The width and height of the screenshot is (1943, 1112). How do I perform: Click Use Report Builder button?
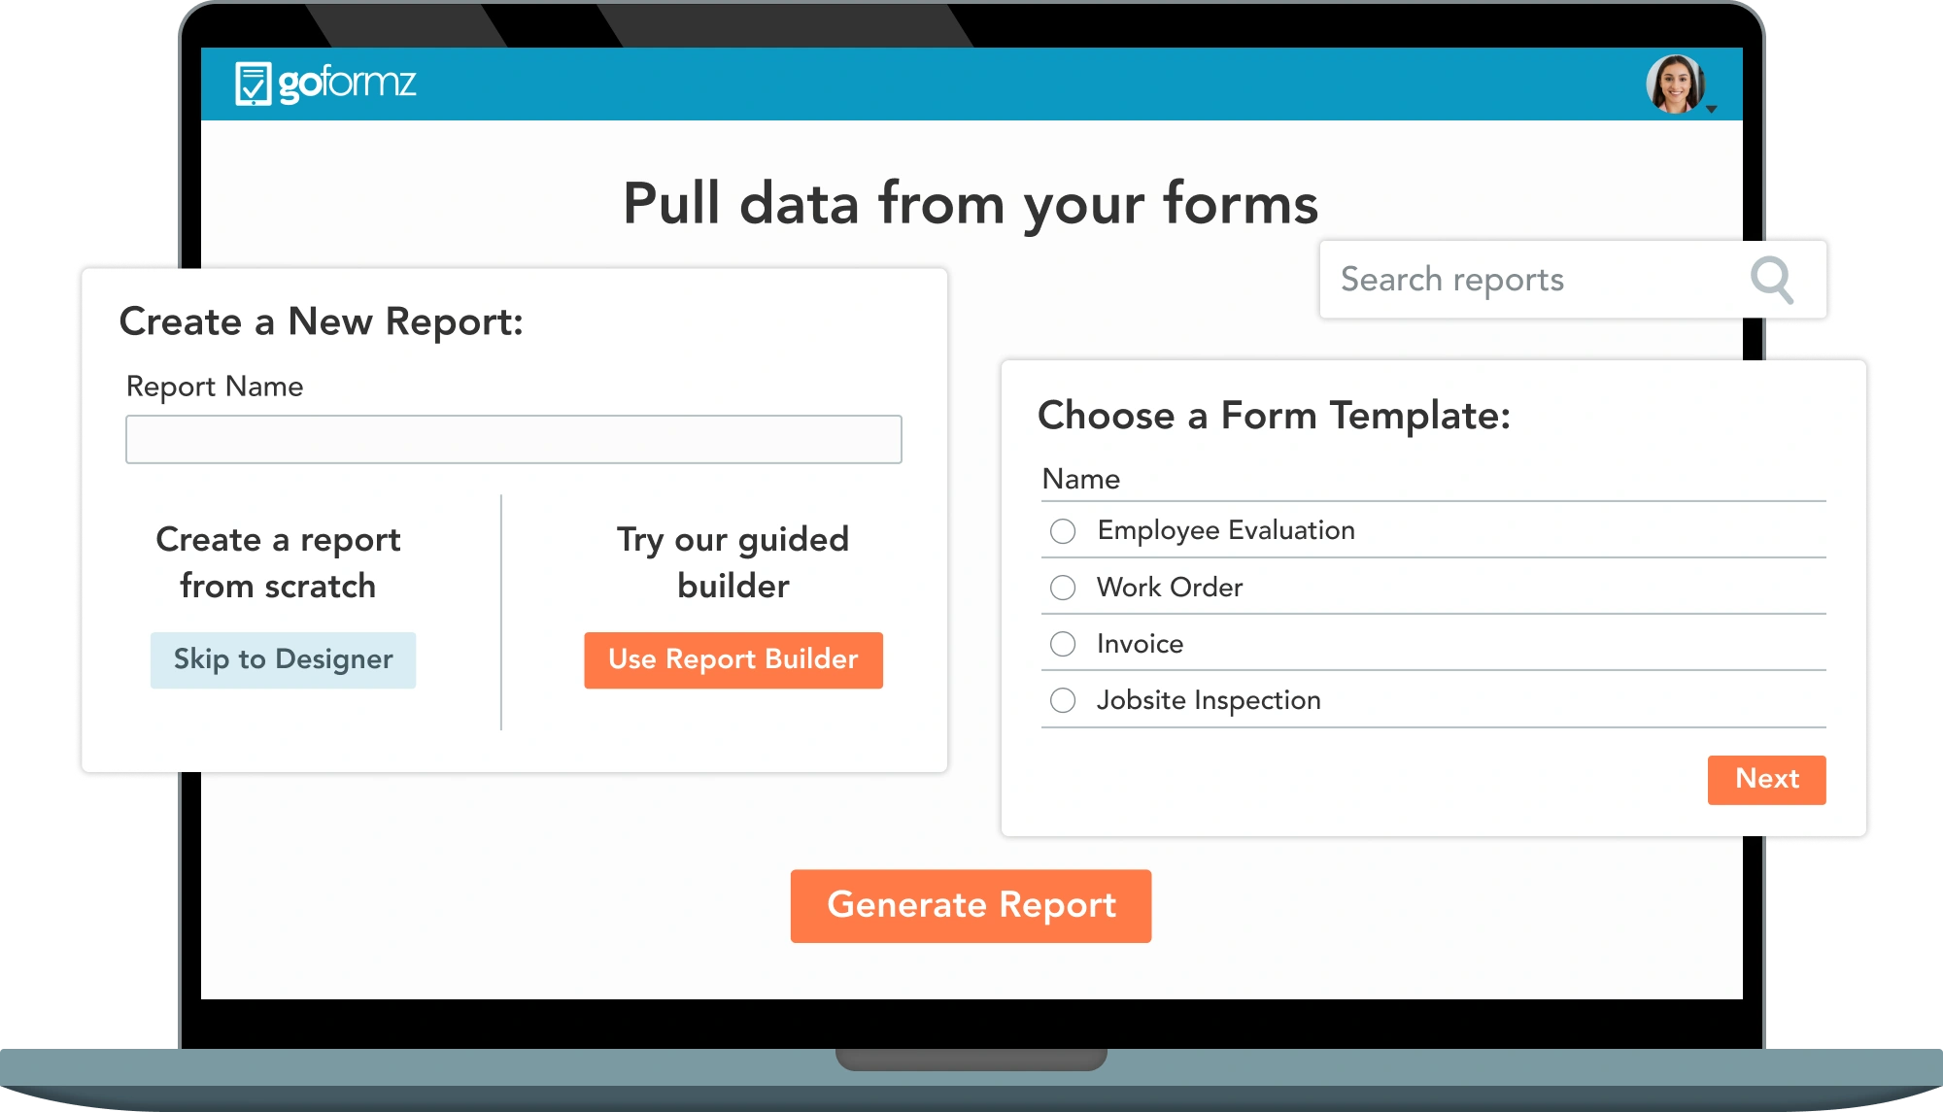pos(733,658)
